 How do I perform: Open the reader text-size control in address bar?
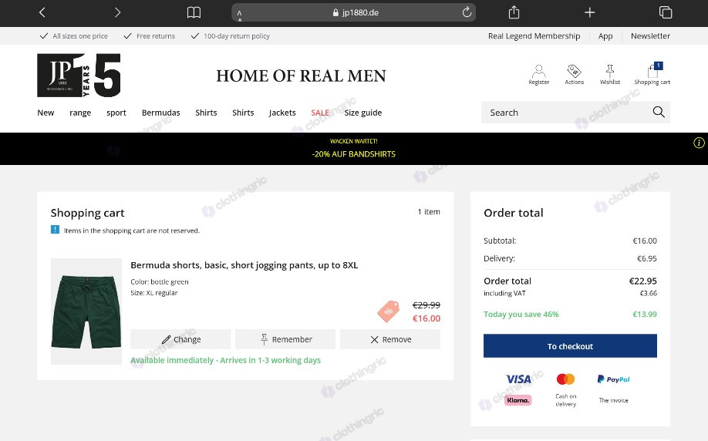[x=239, y=15]
